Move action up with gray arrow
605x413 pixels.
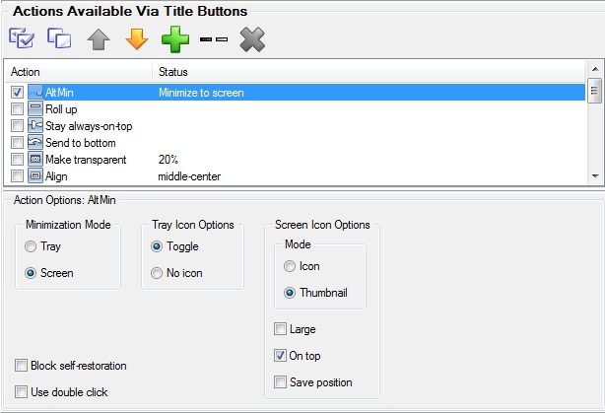click(99, 39)
